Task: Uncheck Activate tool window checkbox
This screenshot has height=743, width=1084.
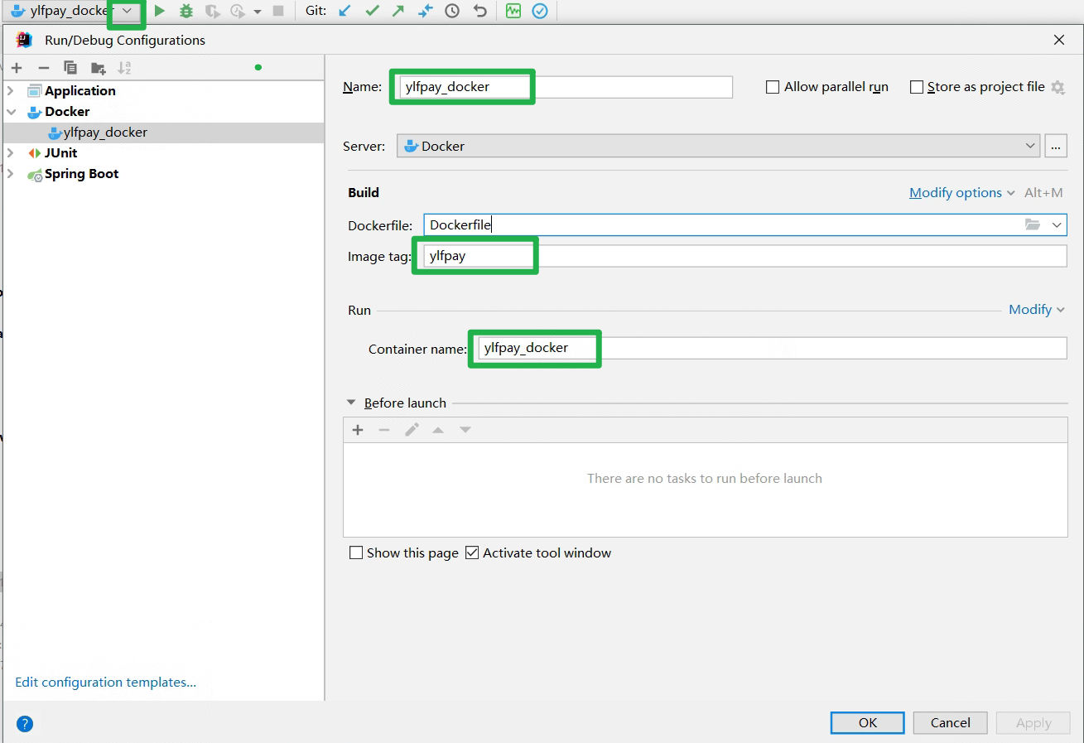Action: [x=472, y=552]
